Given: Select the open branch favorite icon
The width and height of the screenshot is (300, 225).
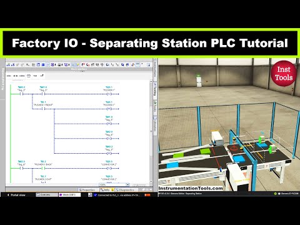Looking at the screenshot, I should (x=36, y=76).
